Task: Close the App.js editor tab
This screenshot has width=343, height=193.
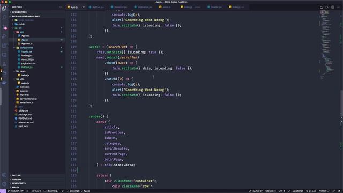Action: click(x=84, y=7)
